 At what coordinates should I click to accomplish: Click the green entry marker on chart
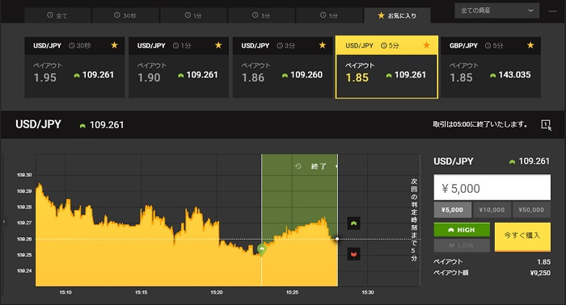262,249
